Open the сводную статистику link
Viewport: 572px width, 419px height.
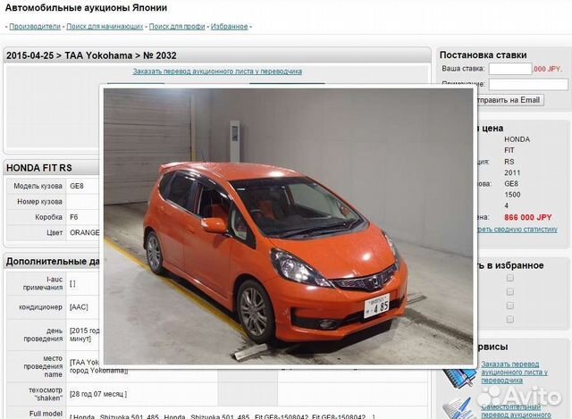[517, 230]
